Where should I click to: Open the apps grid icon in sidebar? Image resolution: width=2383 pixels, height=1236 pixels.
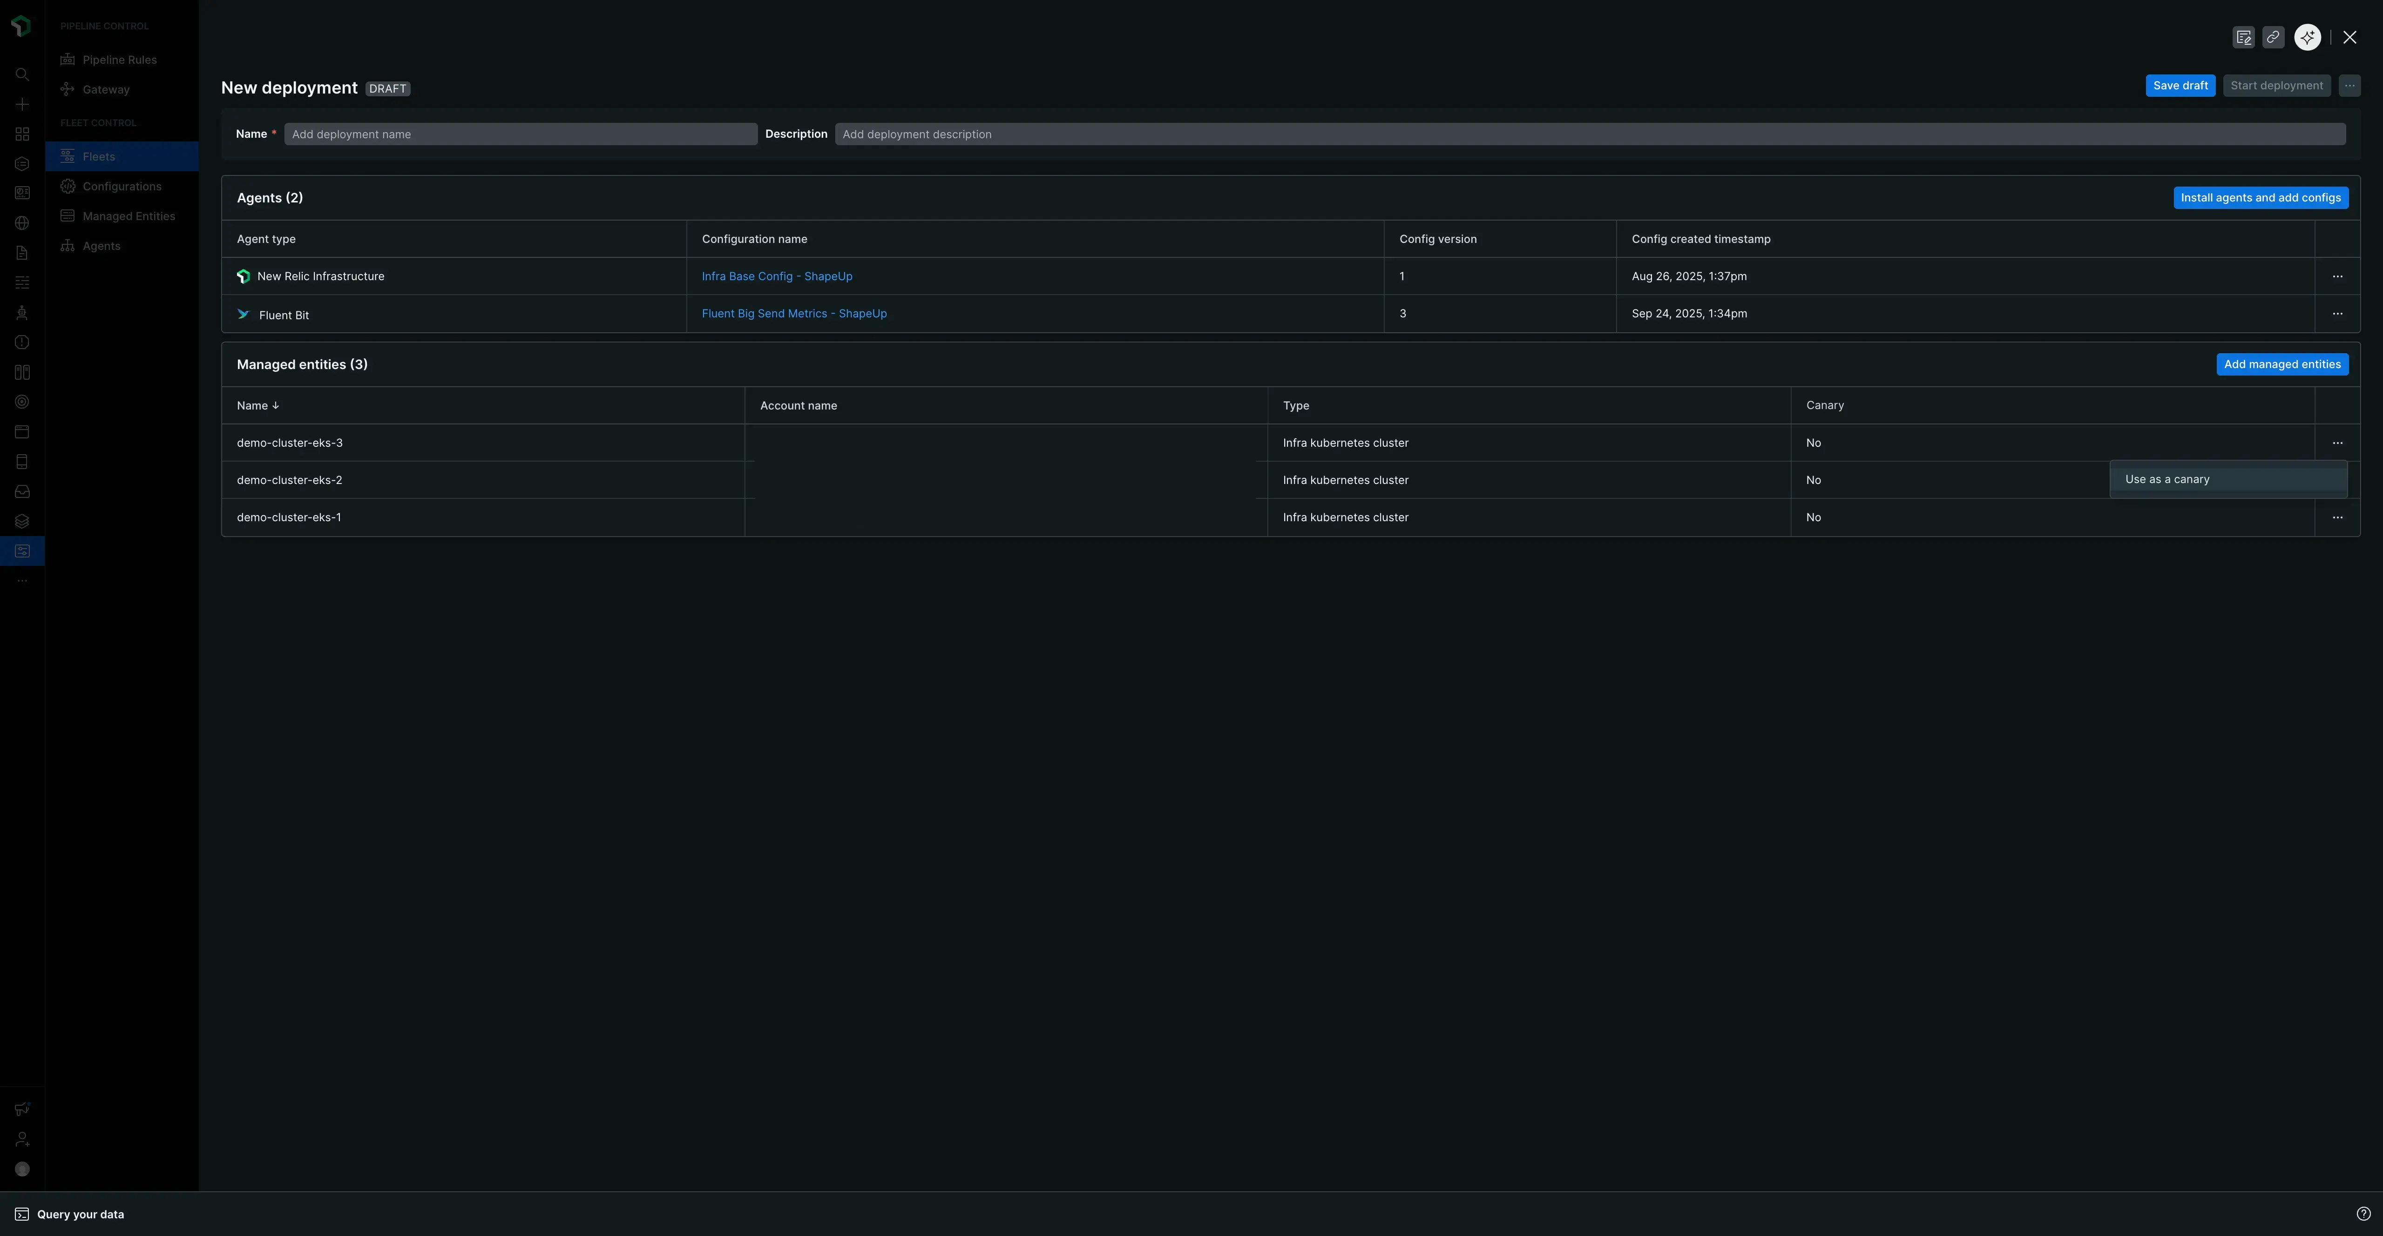point(21,134)
